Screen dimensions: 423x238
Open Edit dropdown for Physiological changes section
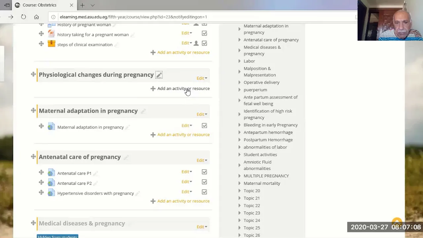(x=202, y=78)
